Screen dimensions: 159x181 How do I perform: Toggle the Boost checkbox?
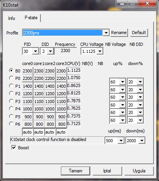pyautogui.click(x=14, y=148)
